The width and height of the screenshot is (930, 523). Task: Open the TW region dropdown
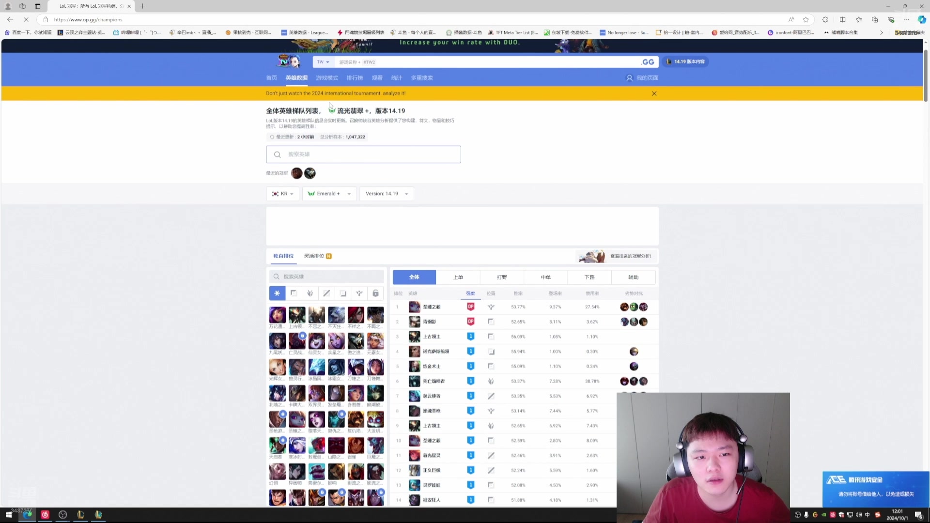coord(323,62)
